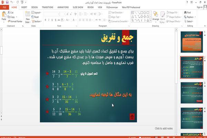Screen dimensions: 207x138
Task: Toggle Strikethrough formatting
Action: click(x=59, y=20)
